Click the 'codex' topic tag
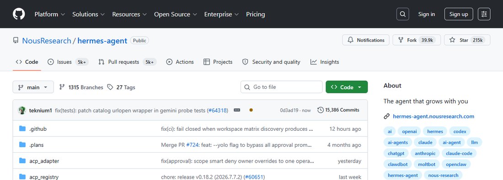The height and width of the screenshot is (180, 503). (x=460, y=131)
